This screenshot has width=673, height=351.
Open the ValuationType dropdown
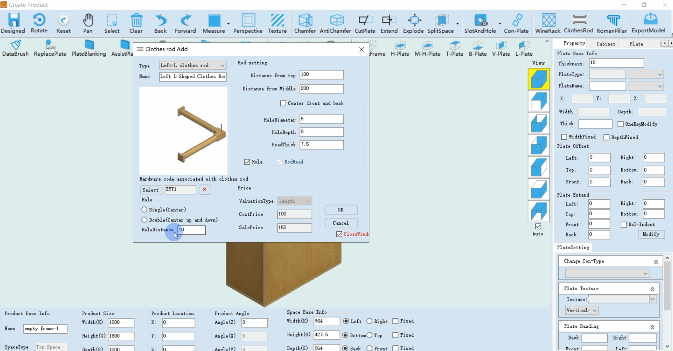294,201
